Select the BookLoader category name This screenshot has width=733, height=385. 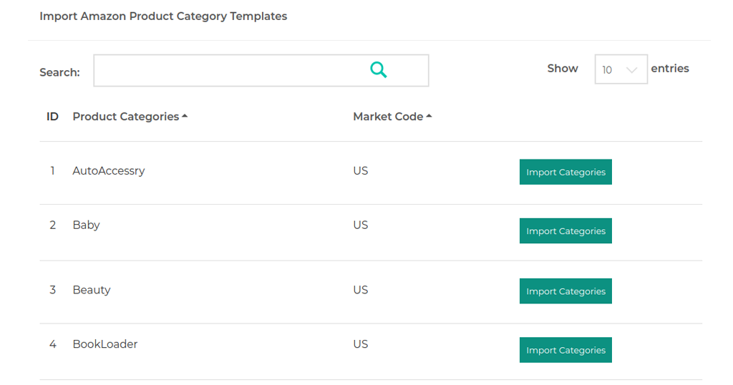[105, 344]
